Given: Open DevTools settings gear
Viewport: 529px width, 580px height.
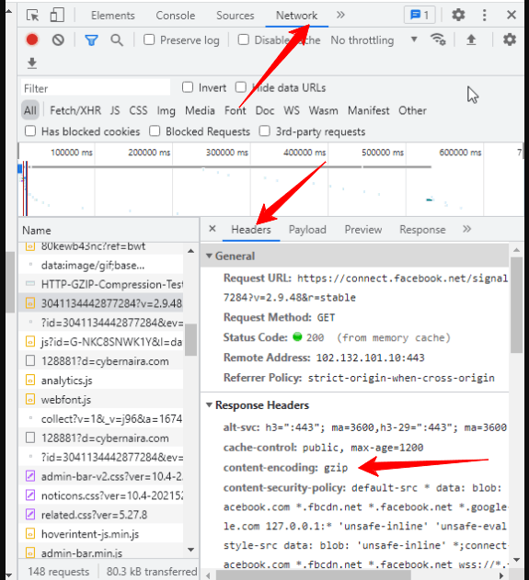Looking at the screenshot, I should [458, 15].
